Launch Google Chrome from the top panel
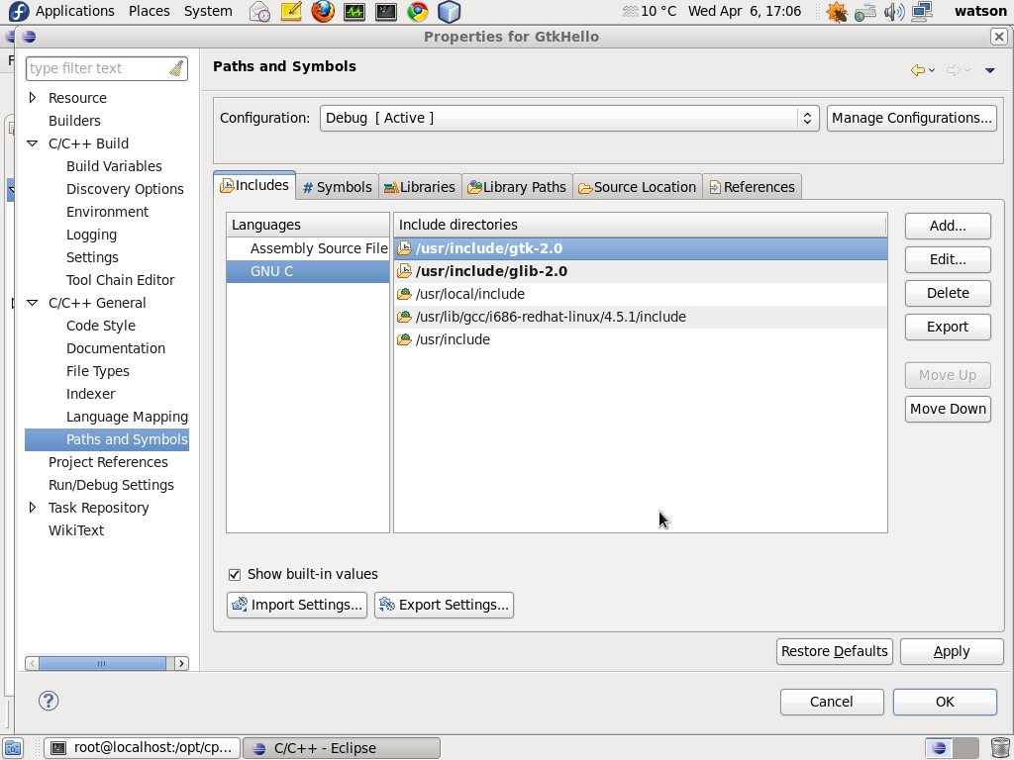 point(418,12)
